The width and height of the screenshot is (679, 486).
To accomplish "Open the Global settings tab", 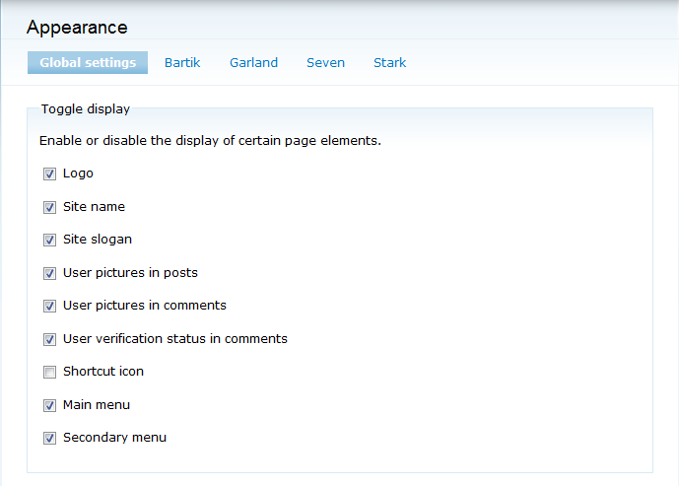I will pyautogui.click(x=88, y=63).
